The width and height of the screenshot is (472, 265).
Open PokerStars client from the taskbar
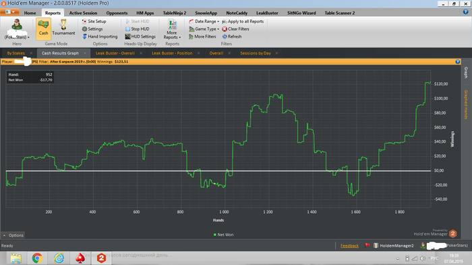pyautogui.click(x=80, y=258)
